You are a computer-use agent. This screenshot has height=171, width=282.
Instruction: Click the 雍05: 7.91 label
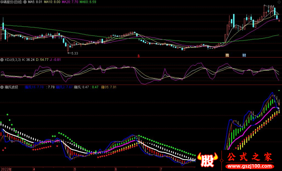[x=109, y=87]
